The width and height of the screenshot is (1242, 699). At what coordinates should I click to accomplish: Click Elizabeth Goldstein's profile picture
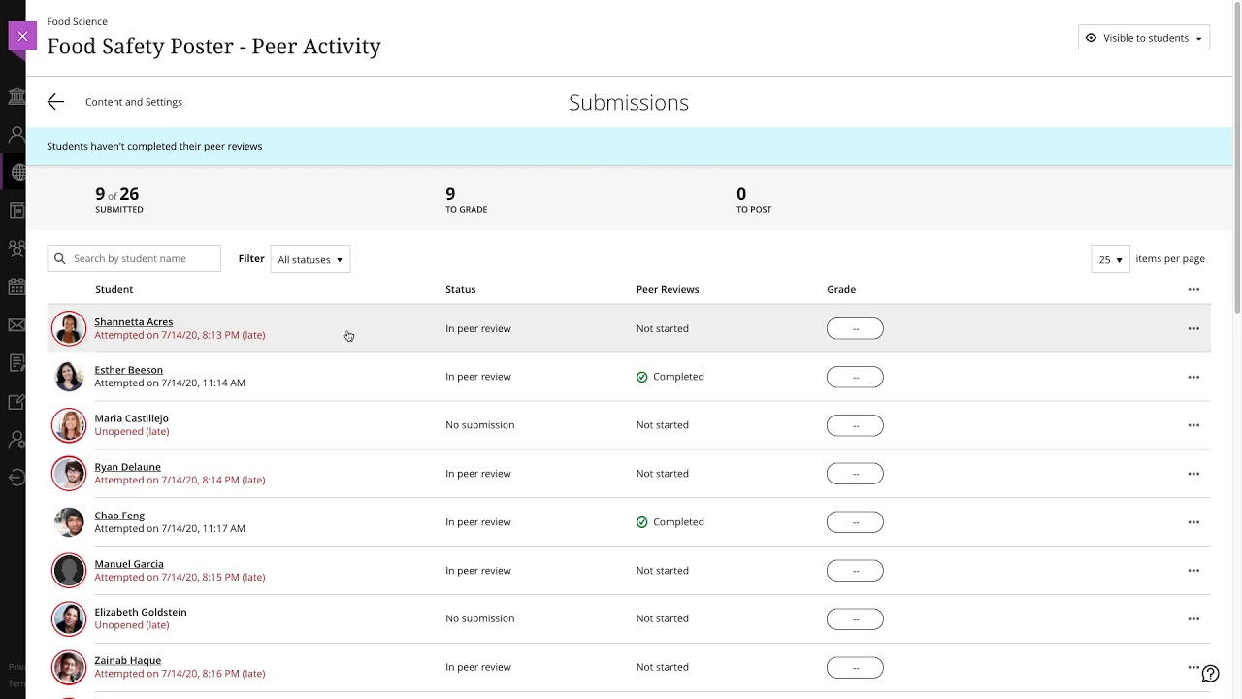(69, 618)
